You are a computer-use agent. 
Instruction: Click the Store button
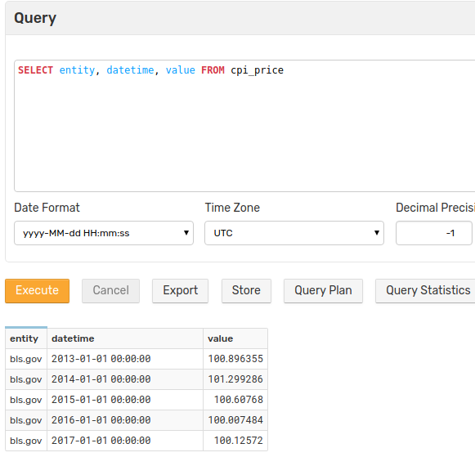point(246,291)
